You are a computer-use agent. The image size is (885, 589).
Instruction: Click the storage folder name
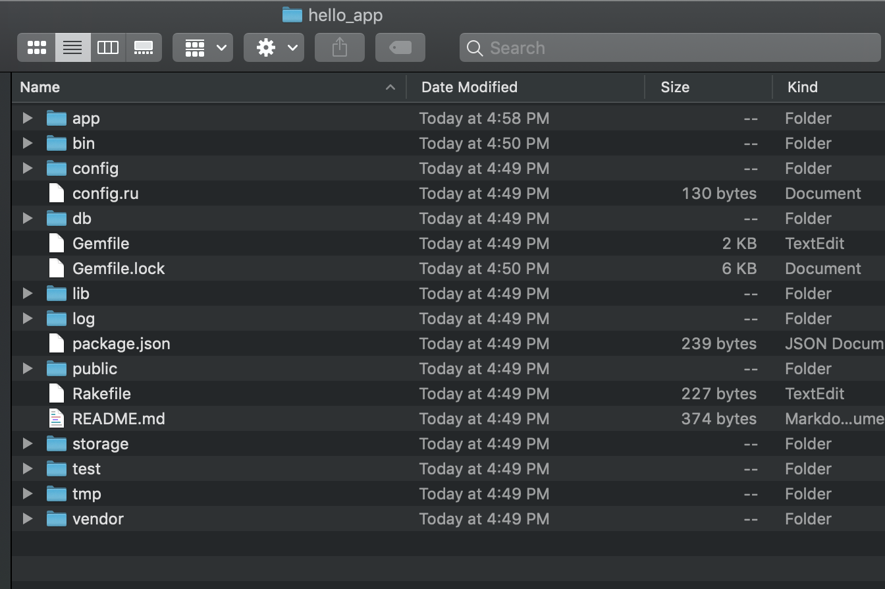pyautogui.click(x=100, y=443)
